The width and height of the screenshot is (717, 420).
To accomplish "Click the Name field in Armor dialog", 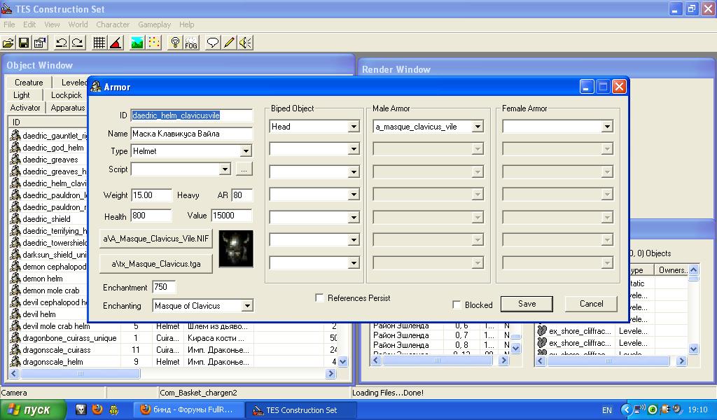I will click(191, 134).
